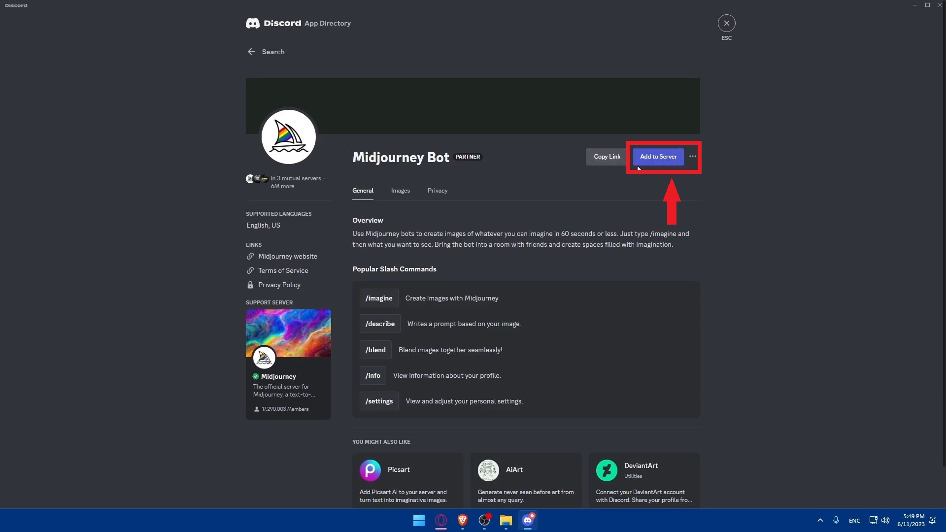
Task: Open the three-dot more options menu
Action: coord(692,156)
